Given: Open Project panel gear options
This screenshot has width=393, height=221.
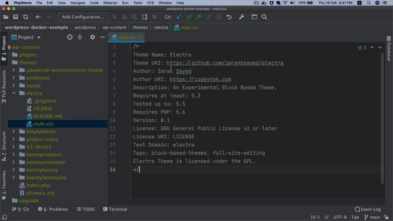Looking at the screenshot, I should tap(93, 37).
